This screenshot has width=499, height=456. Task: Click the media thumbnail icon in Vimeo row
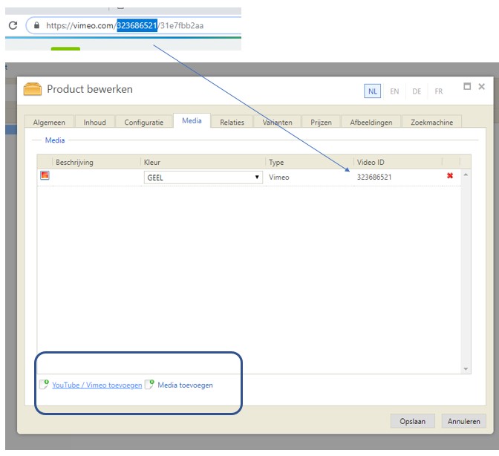pyautogui.click(x=45, y=175)
